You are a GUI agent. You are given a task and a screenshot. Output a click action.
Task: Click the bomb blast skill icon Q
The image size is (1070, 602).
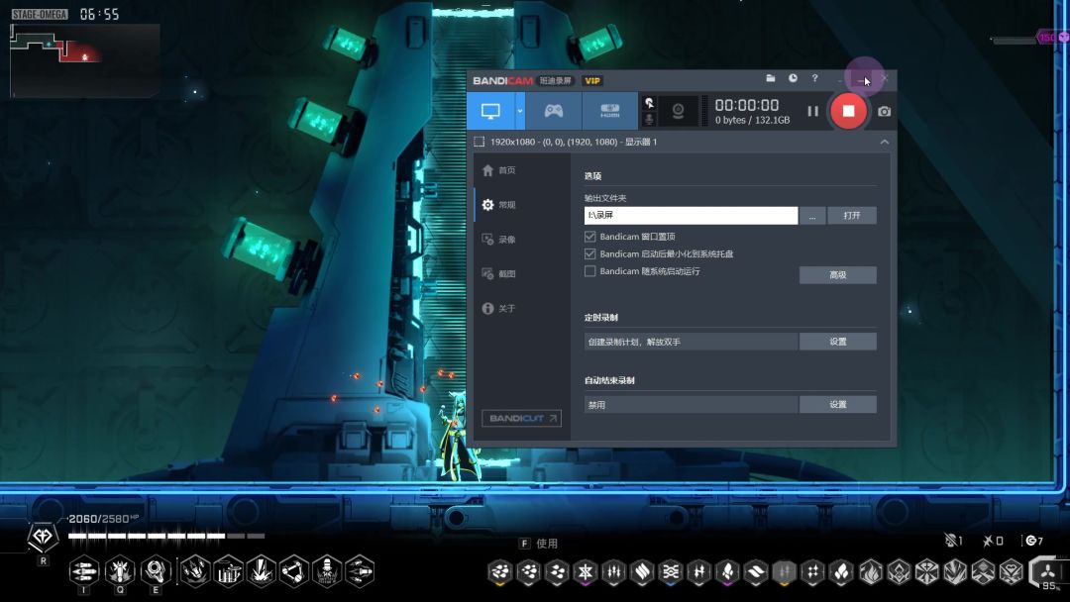tap(120, 570)
